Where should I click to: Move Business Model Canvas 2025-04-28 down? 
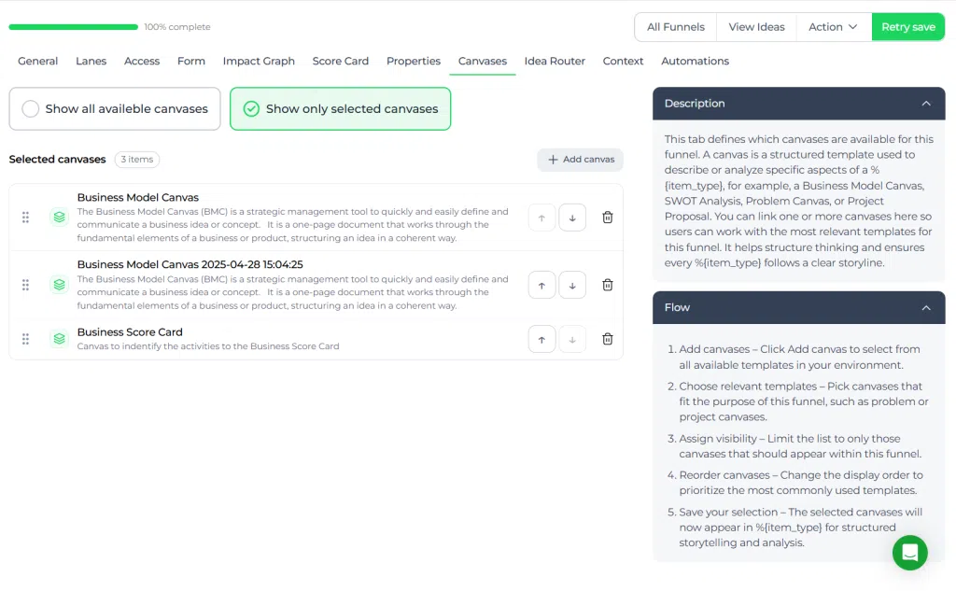click(572, 285)
